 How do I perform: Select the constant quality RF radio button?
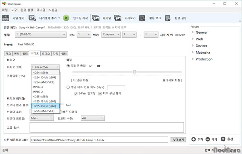pyautogui.click(x=68, y=66)
